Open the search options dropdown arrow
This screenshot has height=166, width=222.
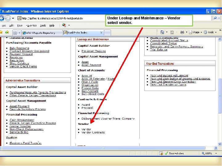pyautogui.click(x=219, y=18)
